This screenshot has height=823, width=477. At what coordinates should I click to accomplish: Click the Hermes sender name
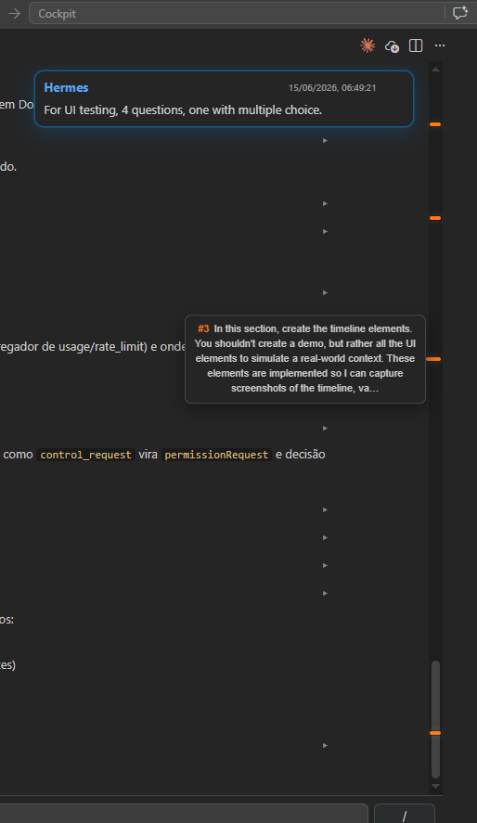click(x=66, y=87)
